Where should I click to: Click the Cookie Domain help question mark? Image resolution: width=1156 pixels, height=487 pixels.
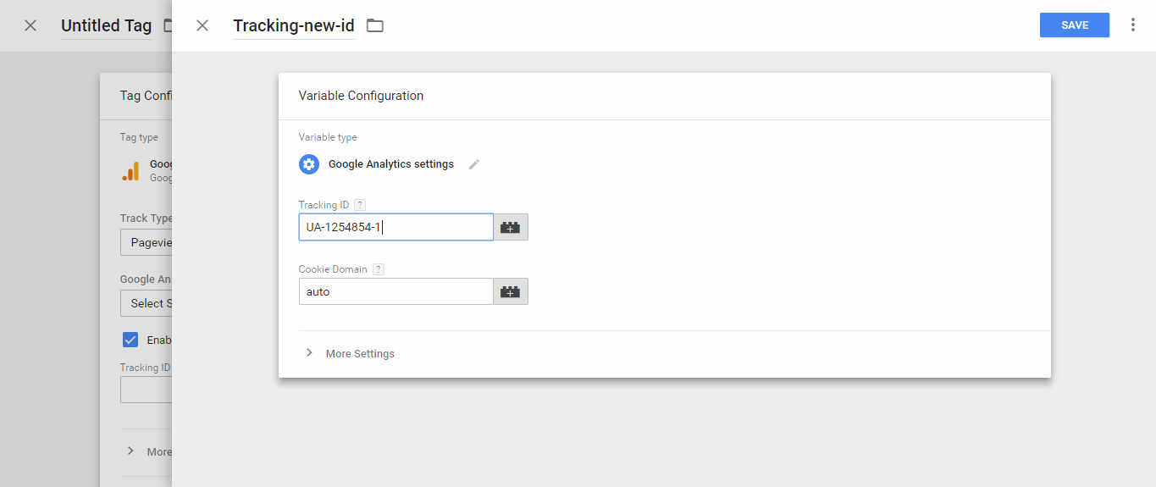tap(379, 269)
